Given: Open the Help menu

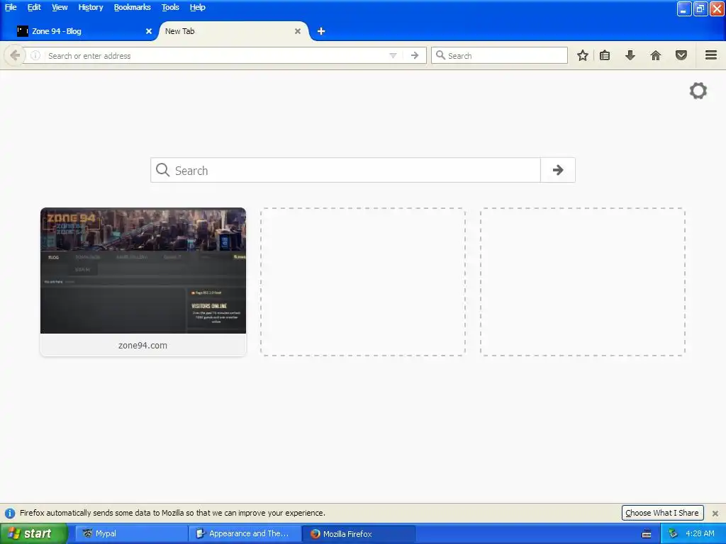Looking at the screenshot, I should (x=197, y=7).
